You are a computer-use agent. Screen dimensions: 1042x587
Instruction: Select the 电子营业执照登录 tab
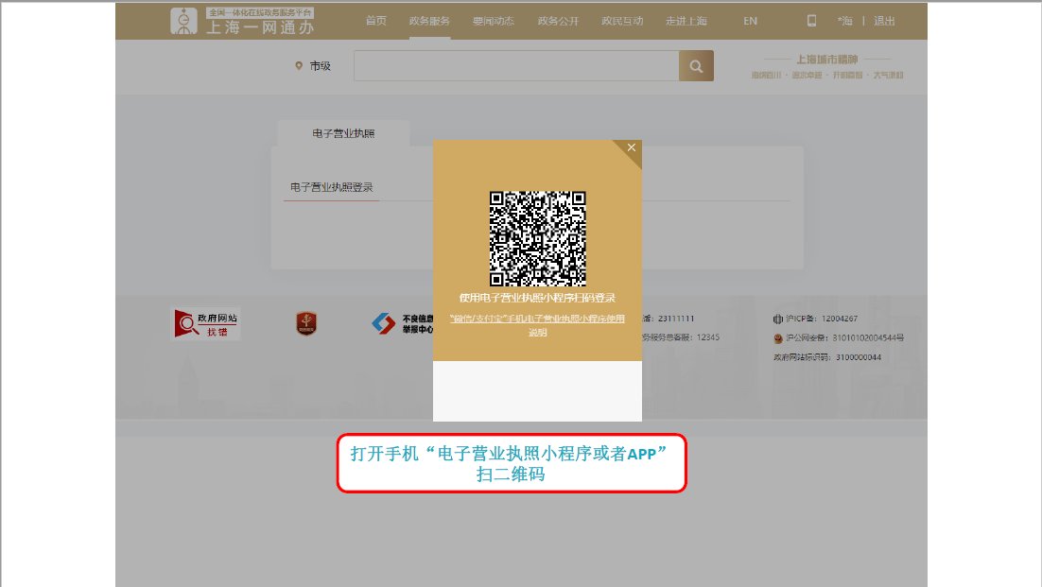(x=331, y=187)
